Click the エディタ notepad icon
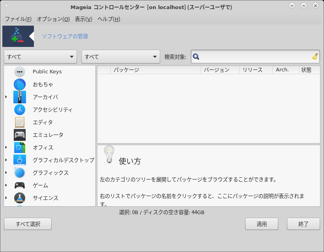The height and width of the screenshot is (252, 324). (20, 122)
